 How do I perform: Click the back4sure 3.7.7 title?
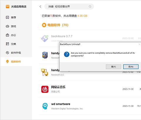tap(62, 36)
